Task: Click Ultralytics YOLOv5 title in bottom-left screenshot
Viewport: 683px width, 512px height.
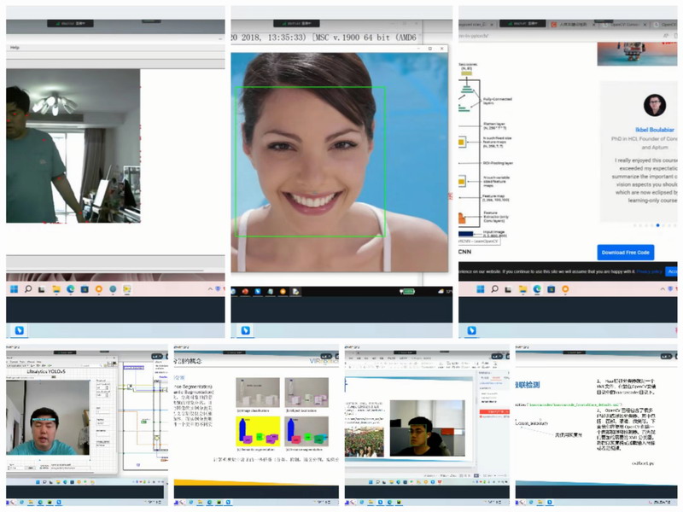Action: tap(46, 371)
